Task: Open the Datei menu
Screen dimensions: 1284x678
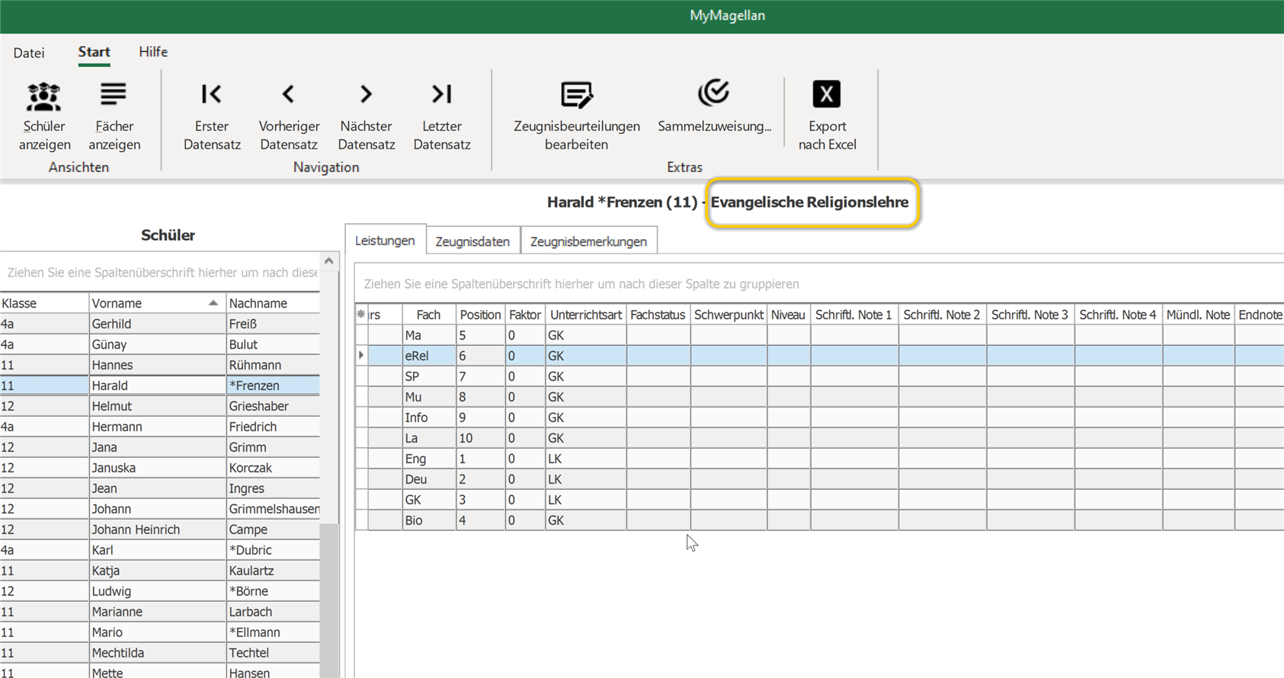Action: 29,53
